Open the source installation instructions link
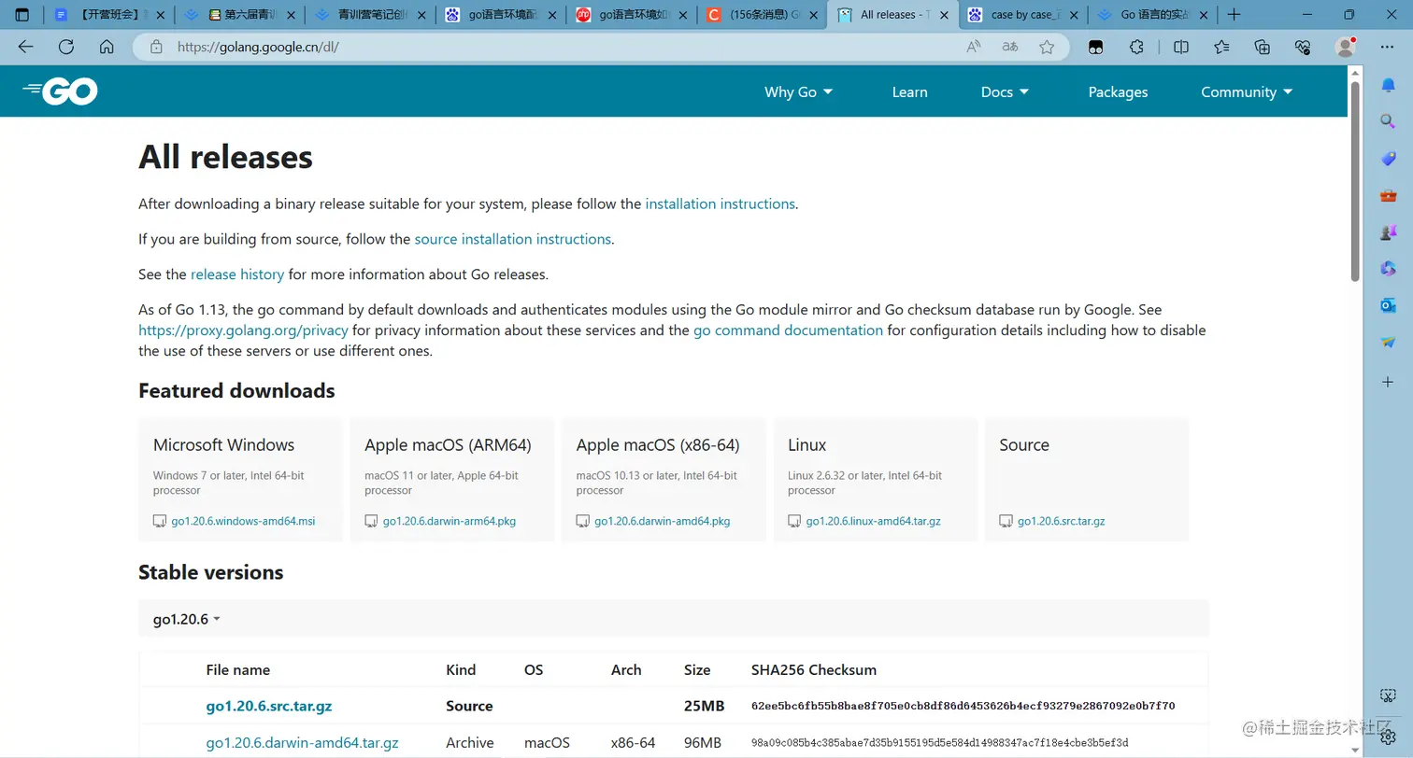This screenshot has width=1413, height=758. pyautogui.click(x=513, y=239)
